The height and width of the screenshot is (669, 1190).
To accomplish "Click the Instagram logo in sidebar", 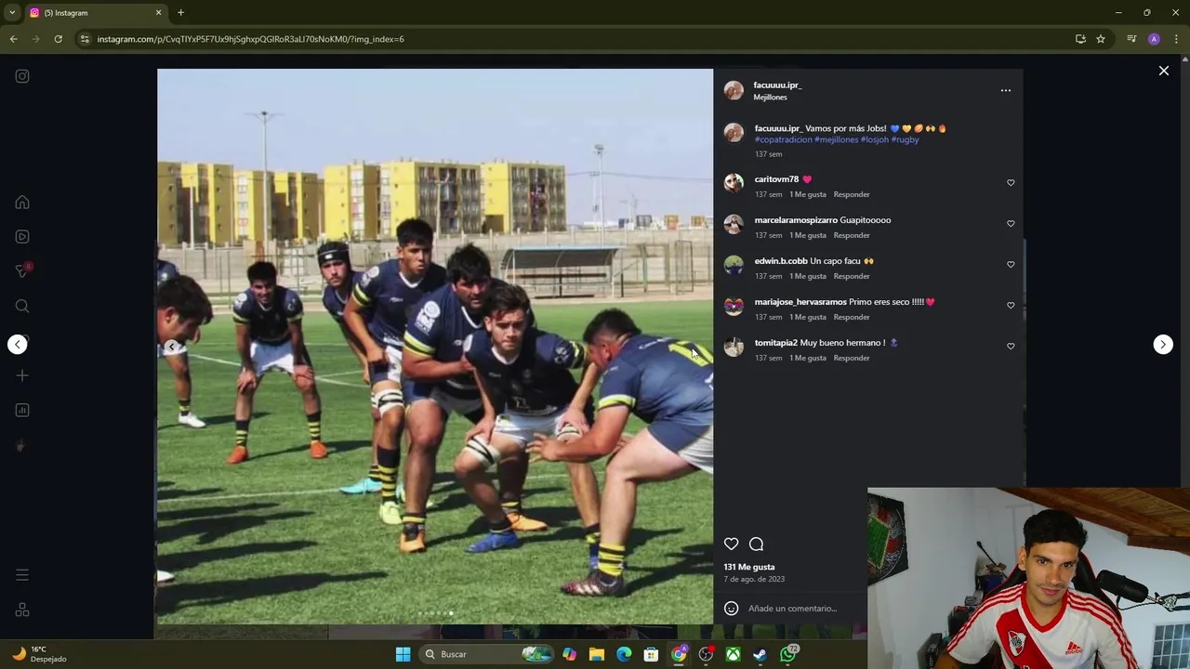I will pyautogui.click(x=22, y=76).
